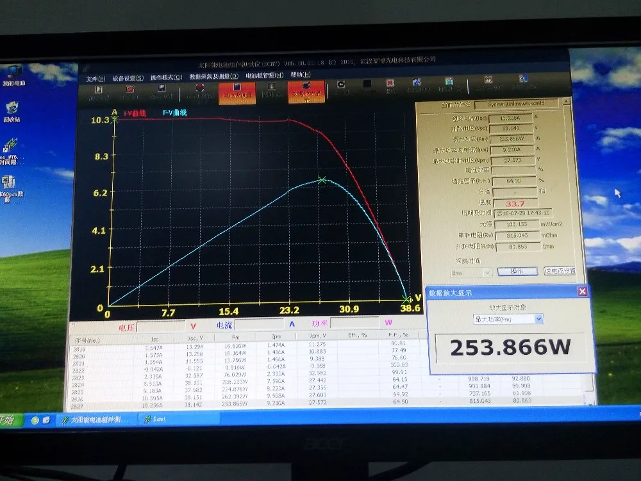
Task: Click the large 253.866W readout
Action: [x=510, y=348]
